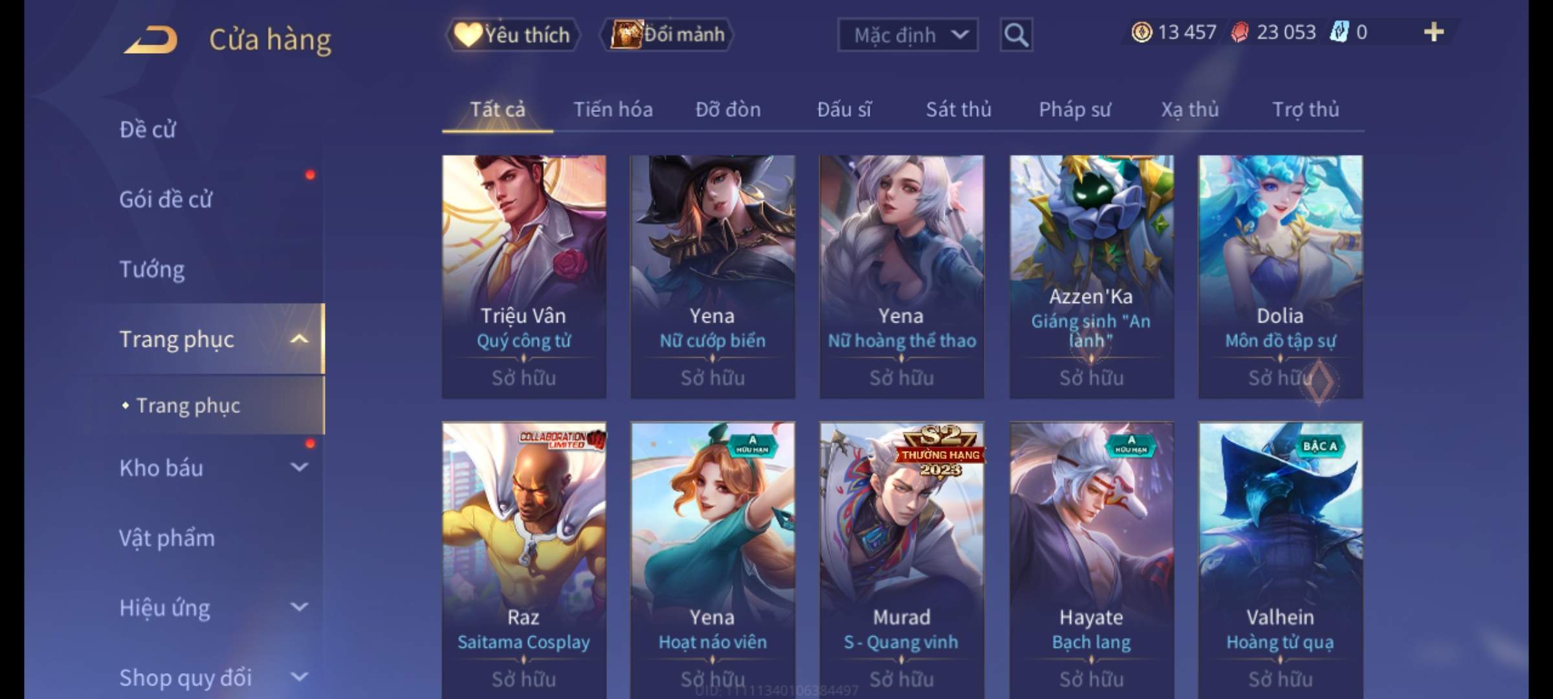Tap the gold coin currency icon

(1141, 32)
